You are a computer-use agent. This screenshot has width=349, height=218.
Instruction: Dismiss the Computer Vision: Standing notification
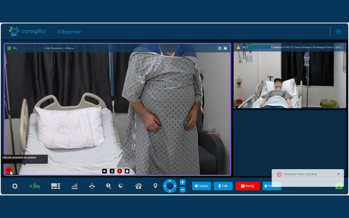pos(338,174)
